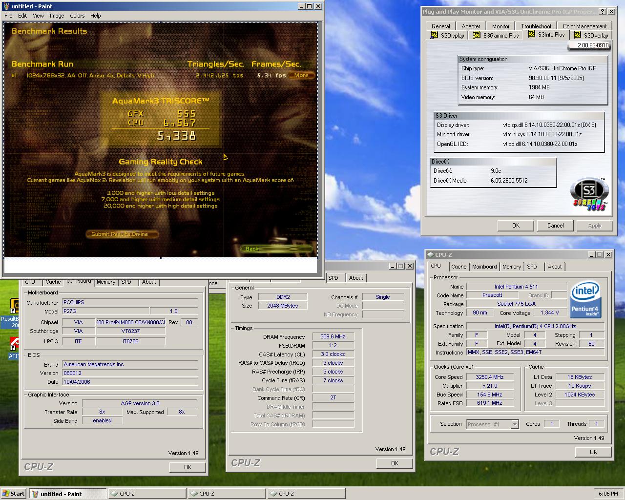The height and width of the screenshot is (500, 625).
Task: Open the Help menu in Paint
Action: pyautogui.click(x=96, y=16)
